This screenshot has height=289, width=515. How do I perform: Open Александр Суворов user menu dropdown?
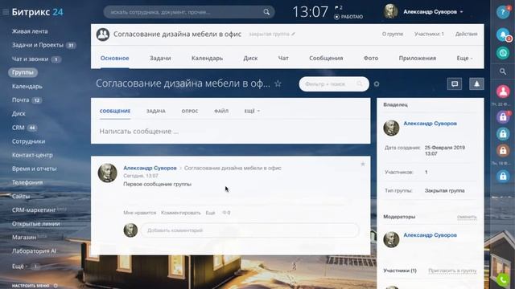tap(433, 12)
